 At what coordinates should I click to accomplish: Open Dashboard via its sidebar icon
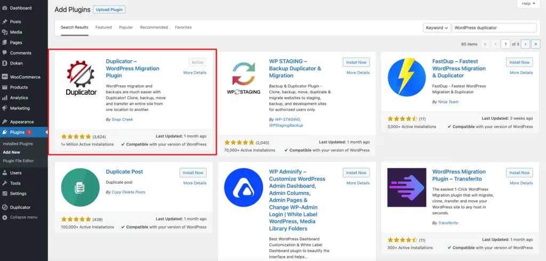(x=4, y=7)
